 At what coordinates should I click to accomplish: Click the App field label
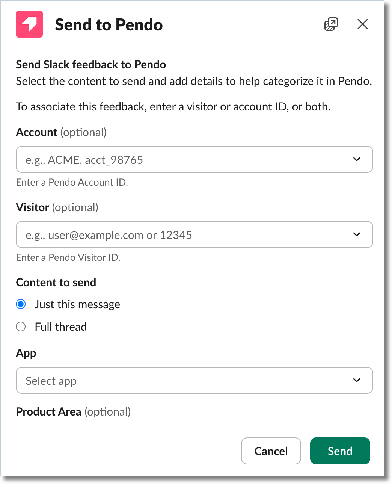coord(26,354)
